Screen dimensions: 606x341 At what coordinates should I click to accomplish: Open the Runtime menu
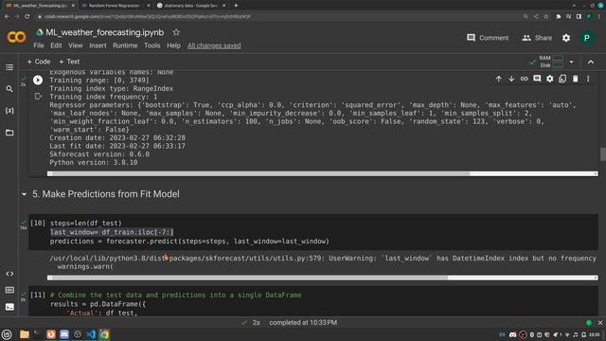[125, 45]
